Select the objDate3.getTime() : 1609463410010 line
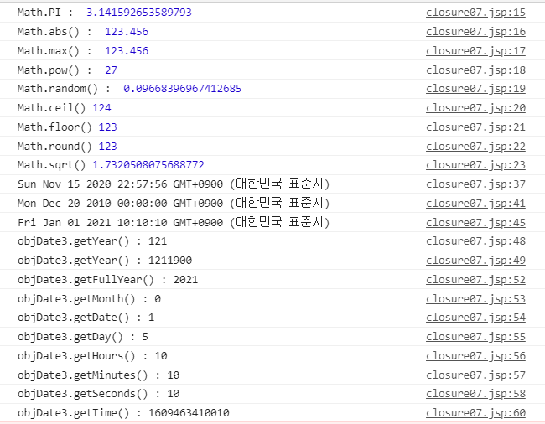This screenshot has height=424, width=545. pos(123,413)
